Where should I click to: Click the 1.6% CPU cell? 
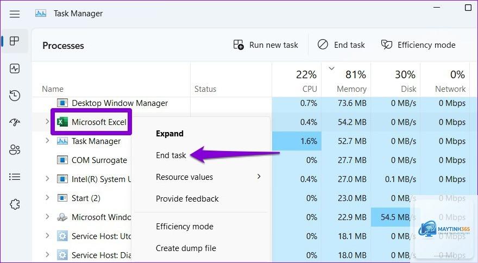(297, 141)
